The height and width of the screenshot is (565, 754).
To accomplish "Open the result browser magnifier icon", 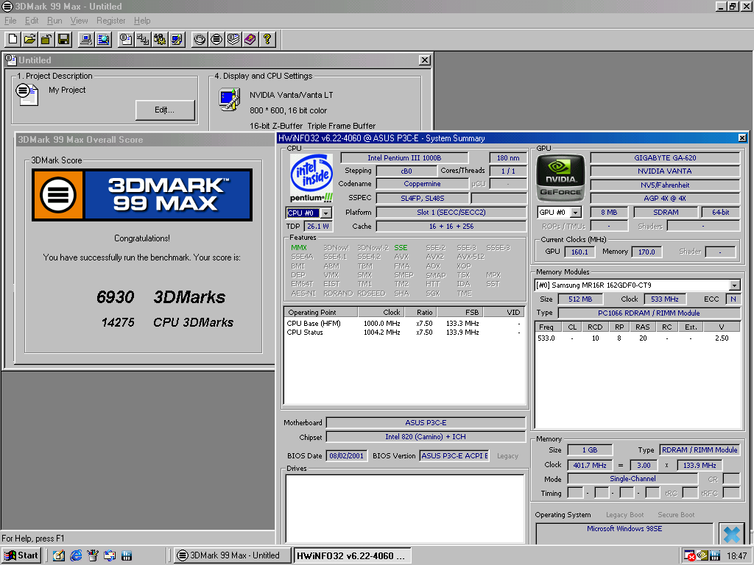I will [x=103, y=39].
